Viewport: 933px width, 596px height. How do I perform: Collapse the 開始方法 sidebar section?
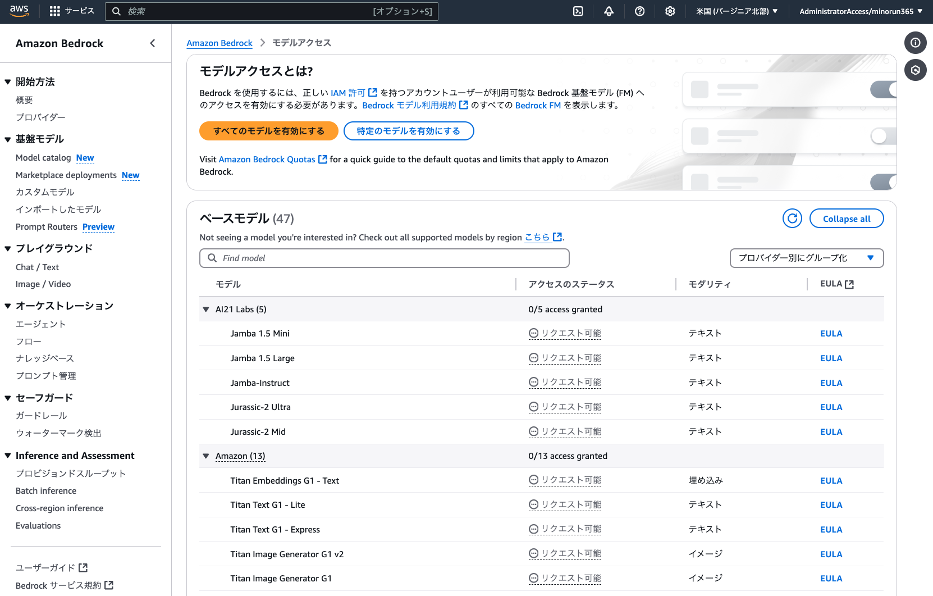[8, 82]
